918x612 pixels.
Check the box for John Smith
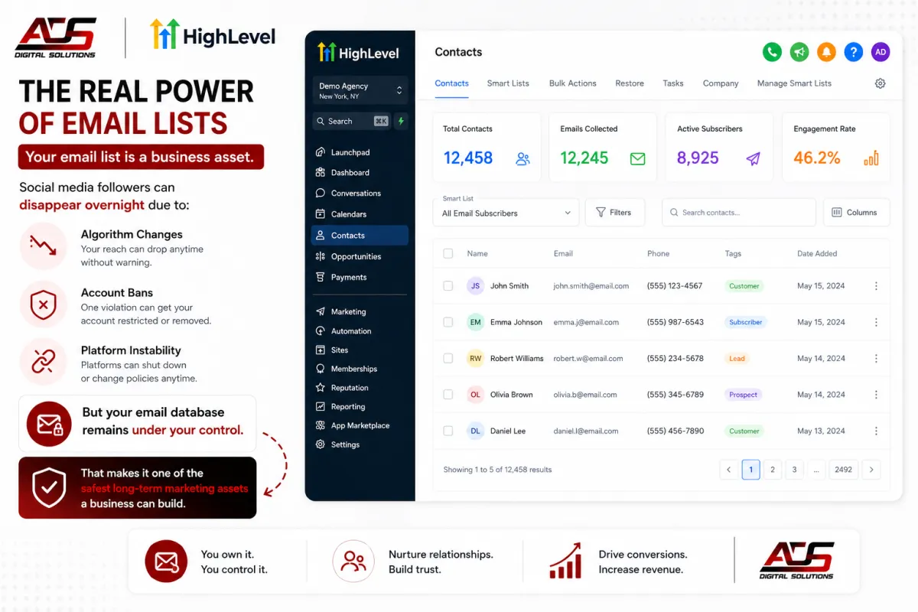(x=448, y=286)
